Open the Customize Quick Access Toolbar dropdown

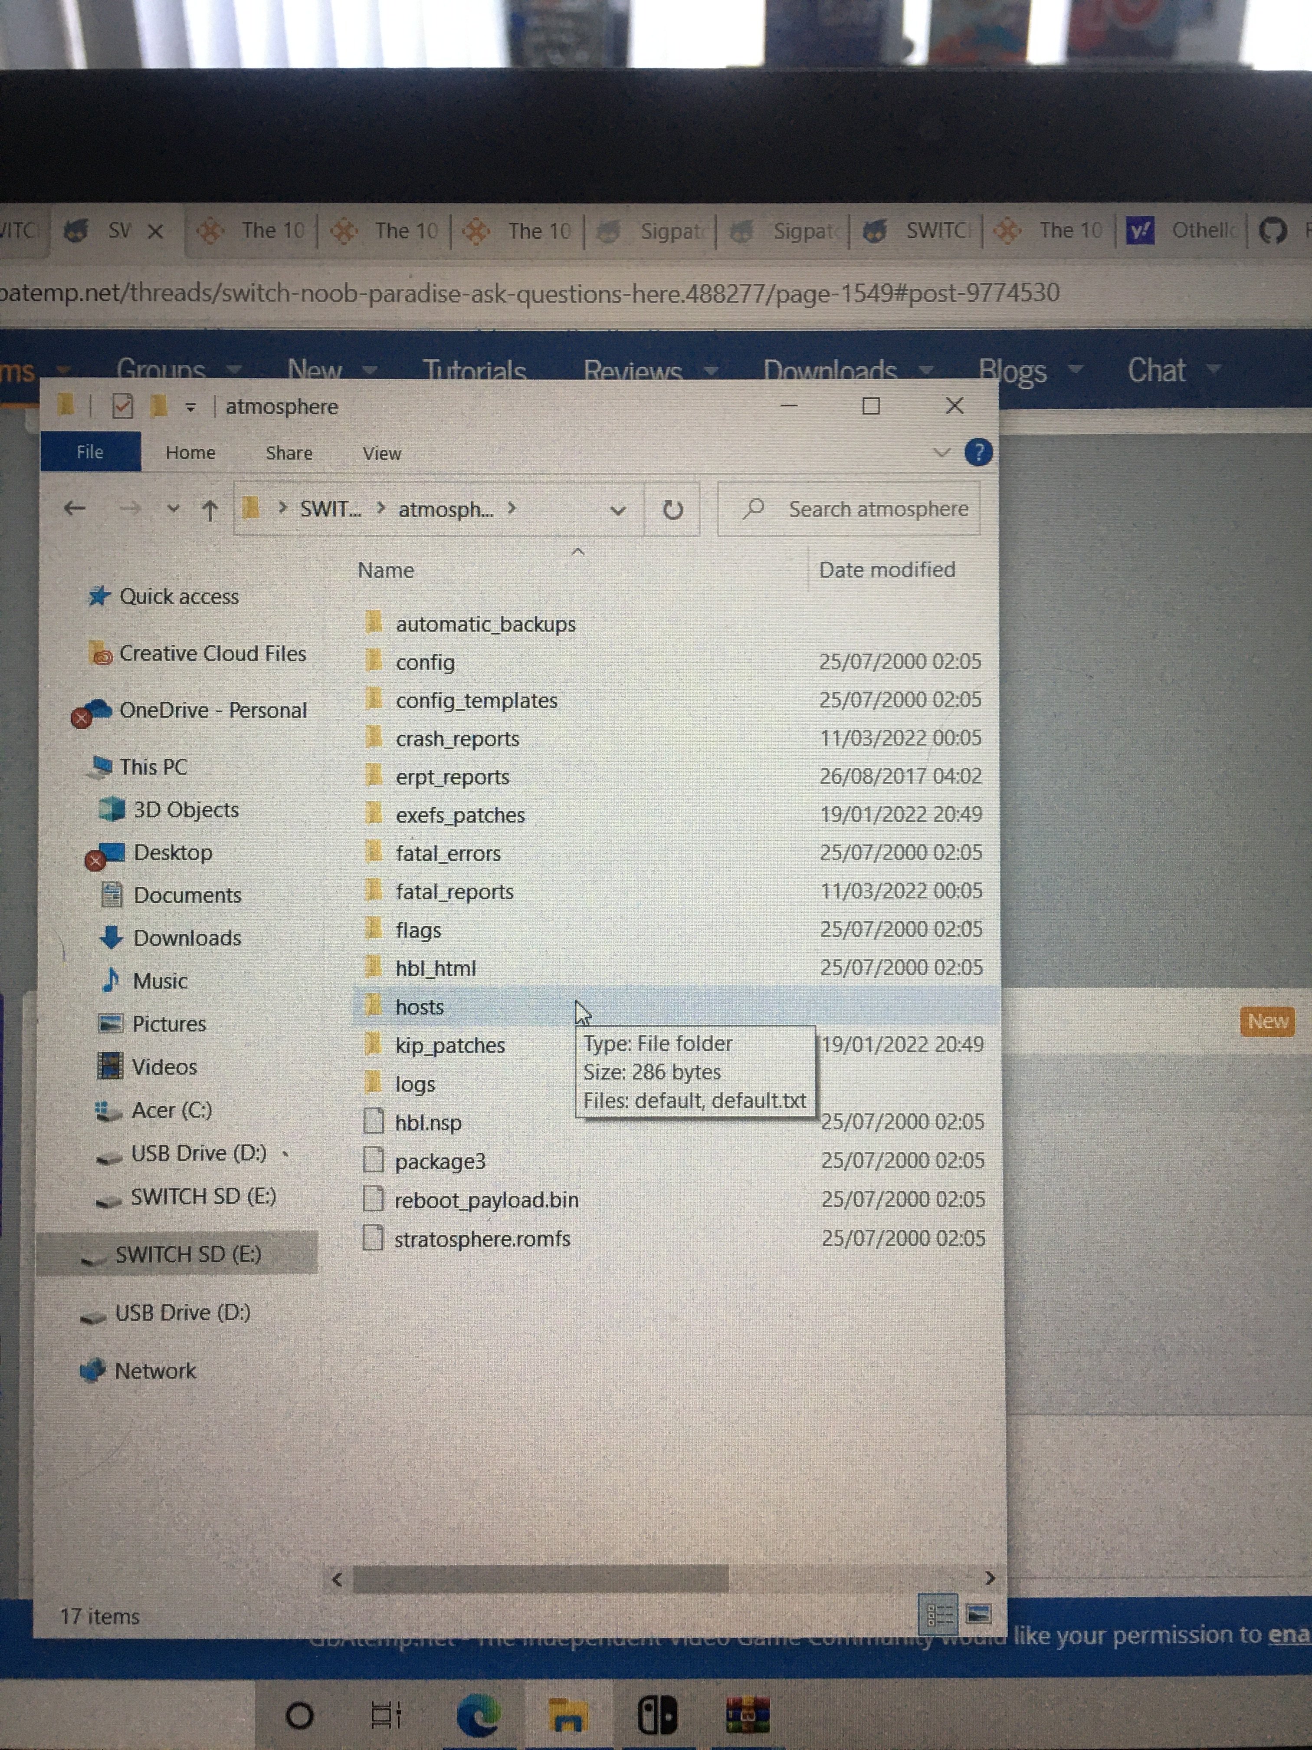[x=190, y=408]
